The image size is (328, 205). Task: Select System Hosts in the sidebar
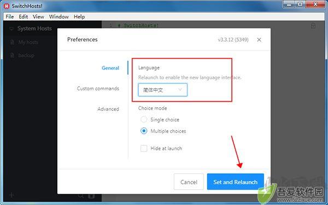(x=34, y=28)
